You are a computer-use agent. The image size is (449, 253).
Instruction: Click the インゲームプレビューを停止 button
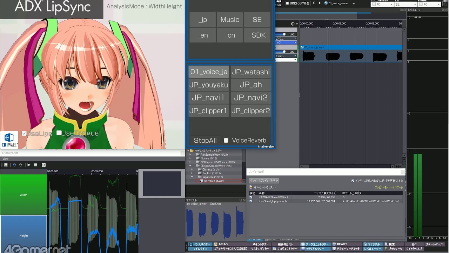click(264, 181)
